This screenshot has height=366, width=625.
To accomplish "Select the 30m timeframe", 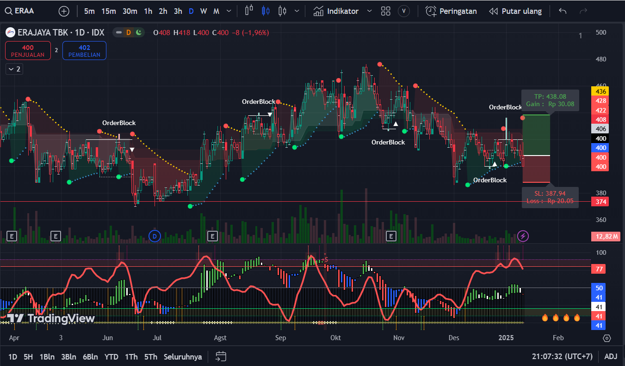I will point(130,11).
